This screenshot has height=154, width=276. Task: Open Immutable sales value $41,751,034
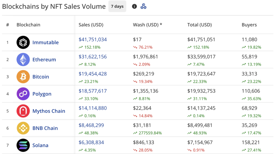pyautogui.click(x=93, y=40)
